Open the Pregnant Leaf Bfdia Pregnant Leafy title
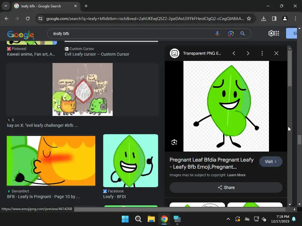 211,163
